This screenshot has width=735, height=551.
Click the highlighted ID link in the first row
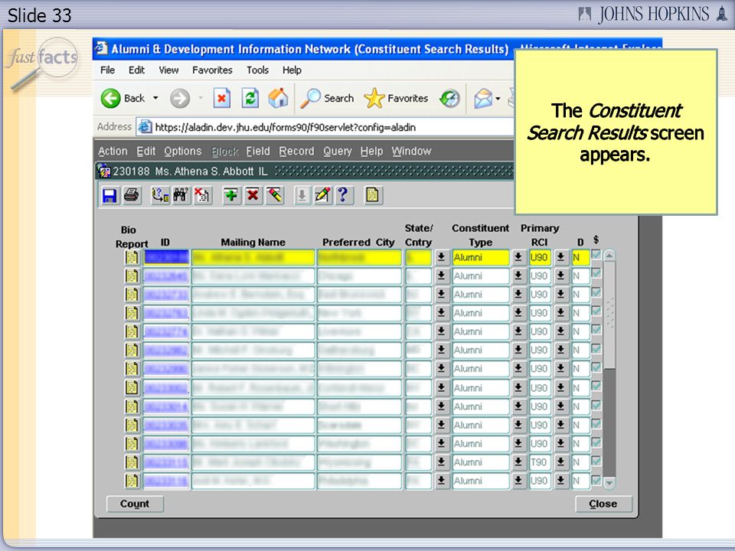point(166,257)
